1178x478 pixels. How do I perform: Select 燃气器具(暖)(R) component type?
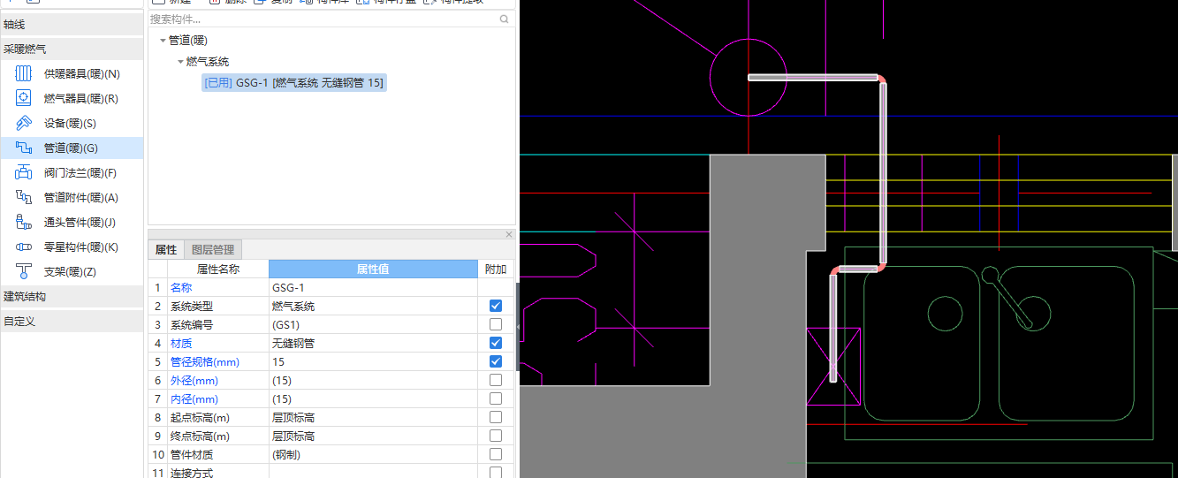tap(72, 99)
